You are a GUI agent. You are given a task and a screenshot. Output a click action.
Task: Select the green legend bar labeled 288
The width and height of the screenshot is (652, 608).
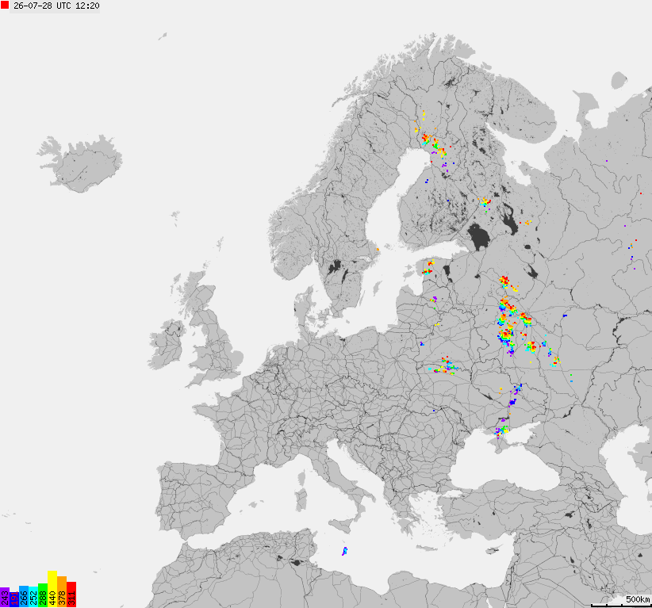coord(43,595)
